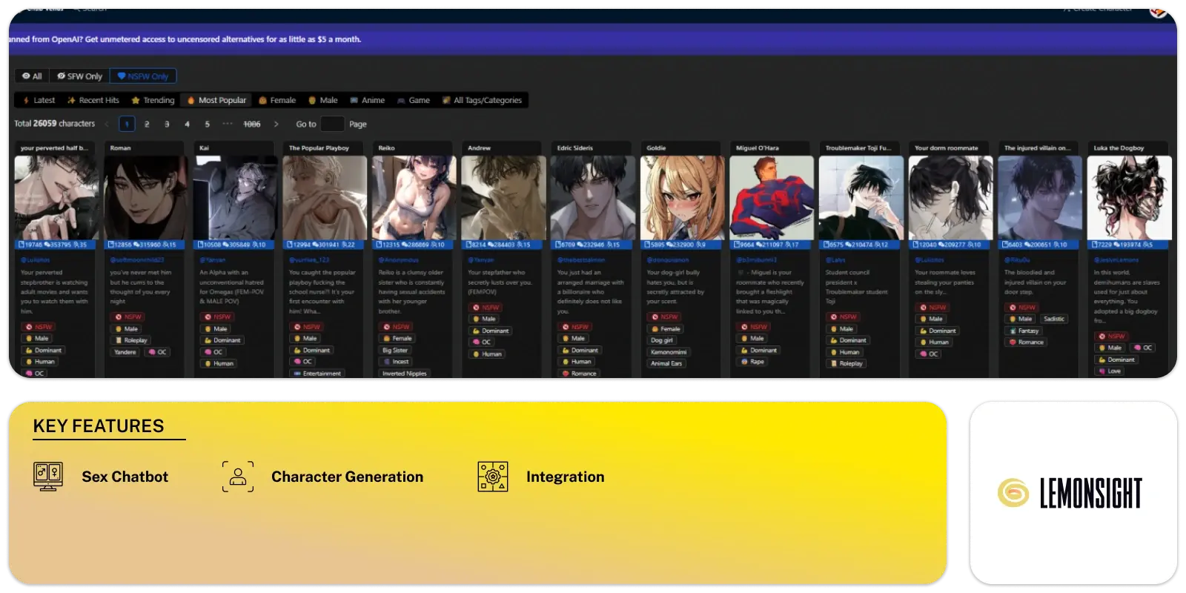The height and width of the screenshot is (593, 1186).
Task: Switch to the SFW Only filter
Action: [79, 76]
